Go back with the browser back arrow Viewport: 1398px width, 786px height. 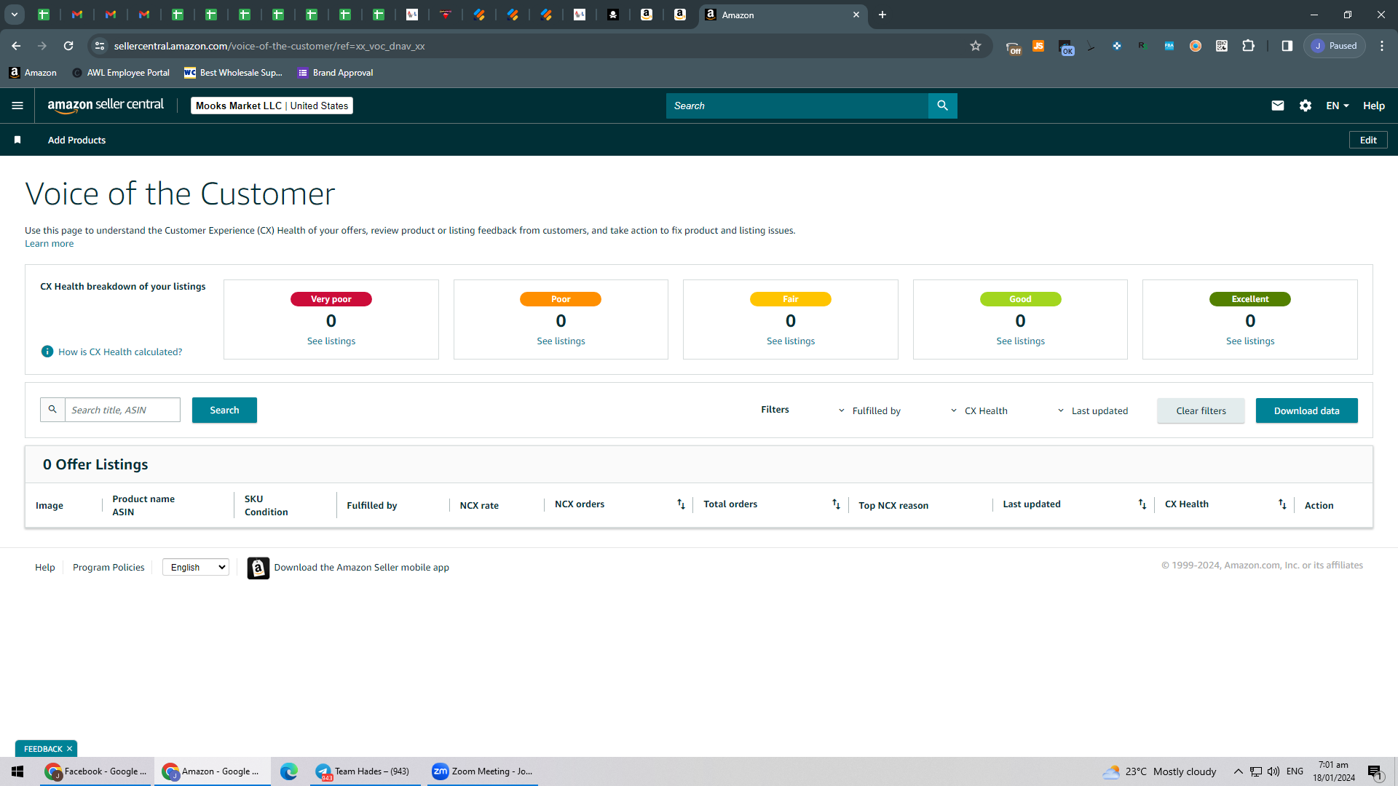click(16, 46)
